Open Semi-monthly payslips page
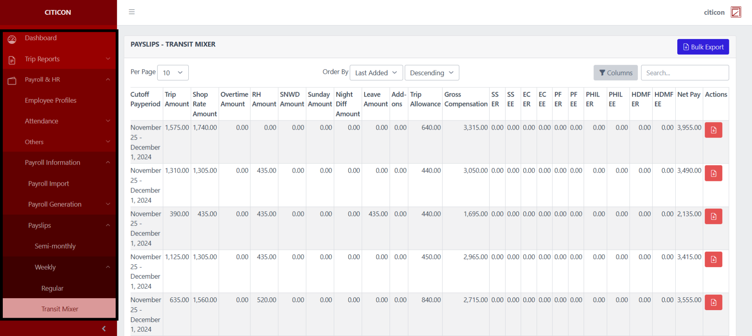Viewport: 752px width, 336px height. 55,246
